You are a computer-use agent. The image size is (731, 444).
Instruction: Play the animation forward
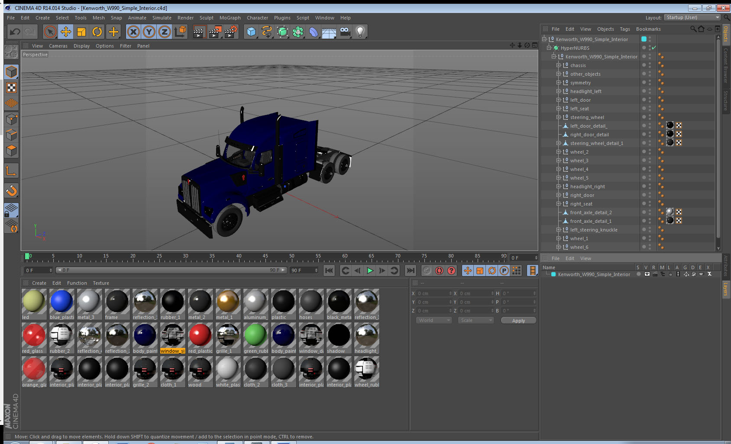point(370,270)
